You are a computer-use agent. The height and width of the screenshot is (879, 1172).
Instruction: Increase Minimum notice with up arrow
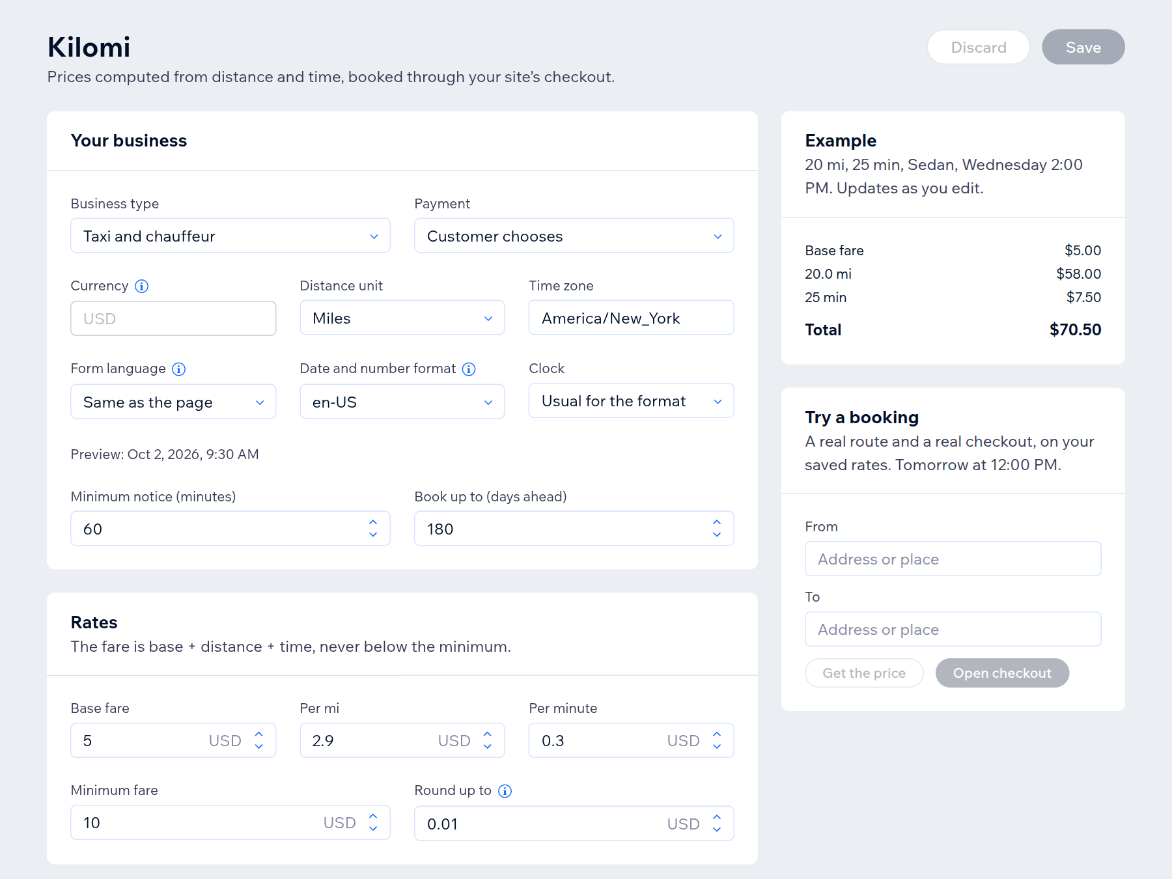click(x=373, y=522)
